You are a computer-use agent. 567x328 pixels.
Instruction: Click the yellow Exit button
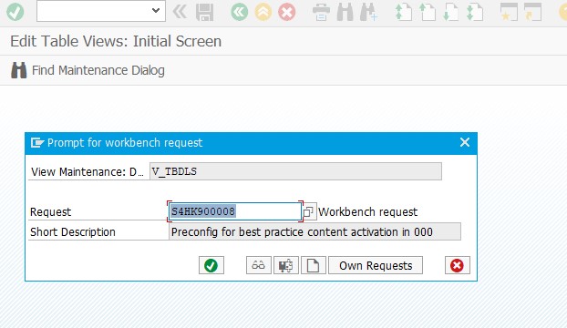[263, 12]
